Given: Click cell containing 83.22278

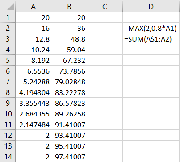Looking at the screenshot, I should pyautogui.click(x=69, y=92).
